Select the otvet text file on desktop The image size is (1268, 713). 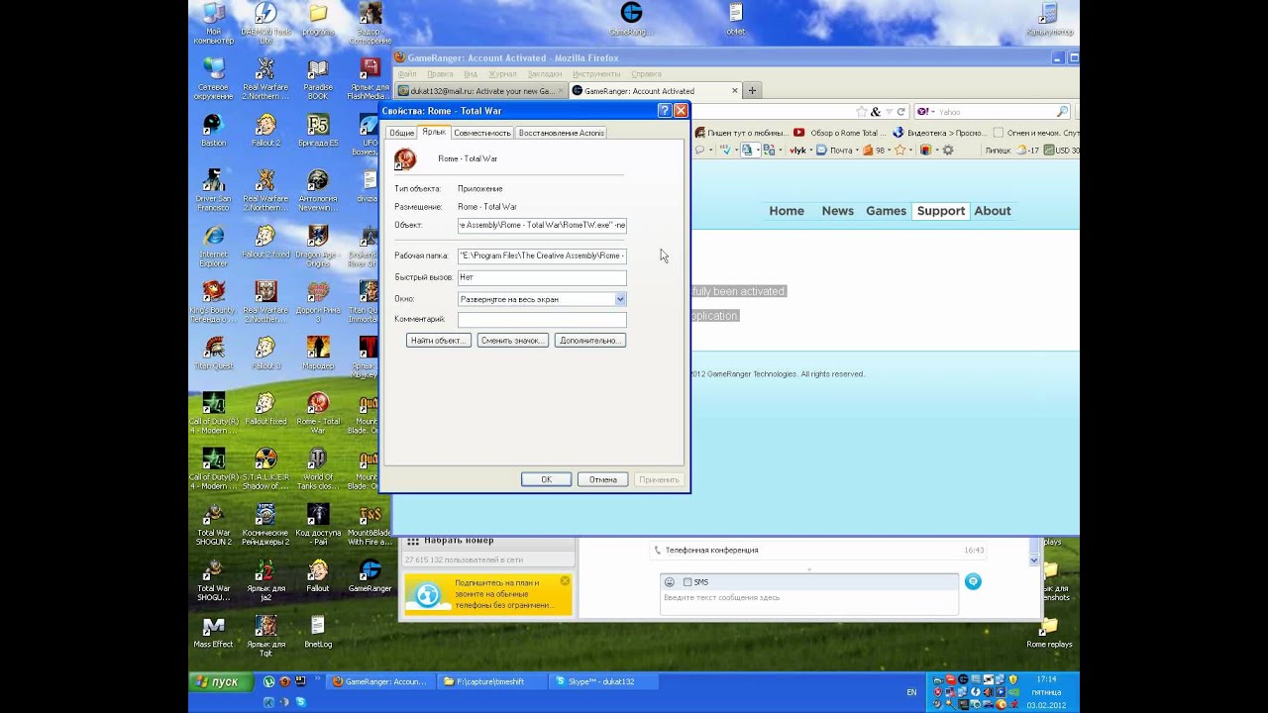coord(735,20)
